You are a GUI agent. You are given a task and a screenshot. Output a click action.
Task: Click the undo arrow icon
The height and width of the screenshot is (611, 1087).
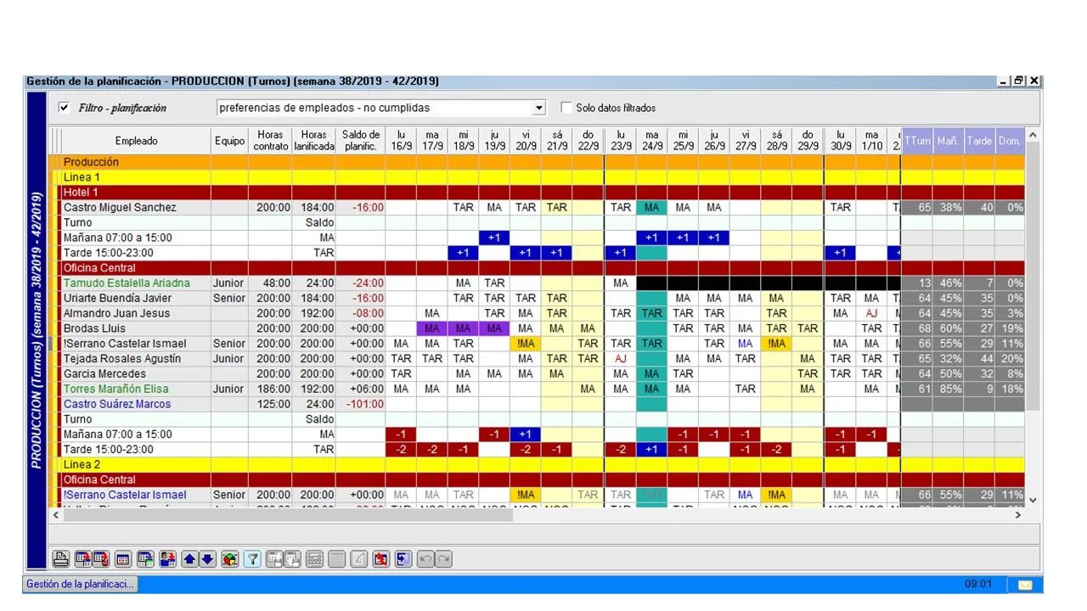pyautogui.click(x=425, y=559)
